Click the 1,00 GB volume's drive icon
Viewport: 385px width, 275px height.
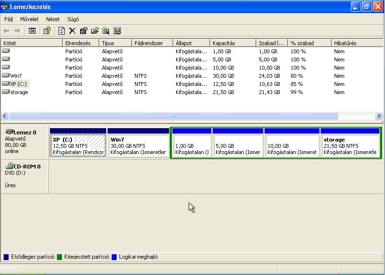(6, 51)
